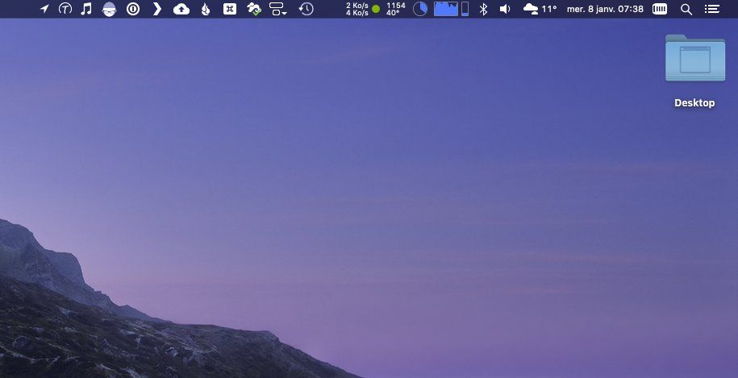The image size is (738, 378).
Task: Click the command key symbol icon
Action: [x=230, y=9]
